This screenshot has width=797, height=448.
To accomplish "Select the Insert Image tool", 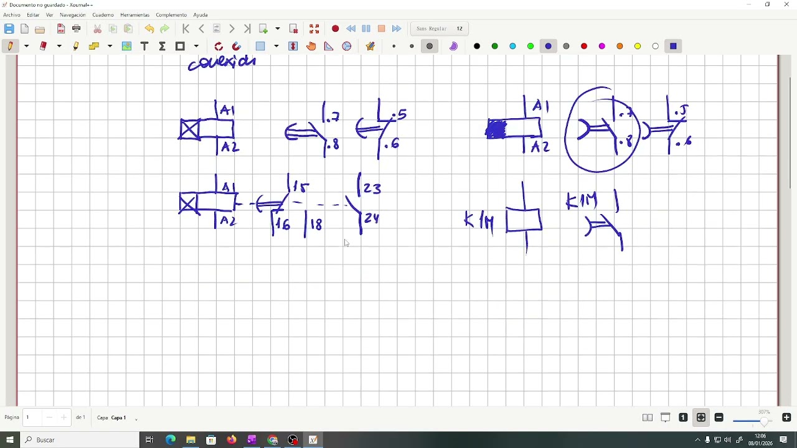I will point(127,47).
